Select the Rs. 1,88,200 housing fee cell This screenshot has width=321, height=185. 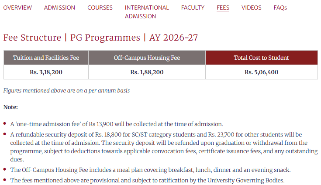coord(147,72)
